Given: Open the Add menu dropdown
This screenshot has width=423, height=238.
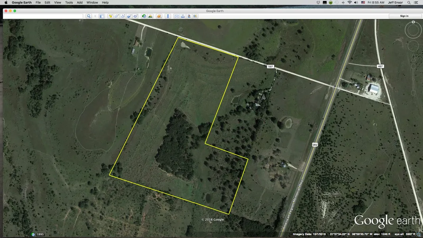Looking at the screenshot, I should (x=80, y=2).
